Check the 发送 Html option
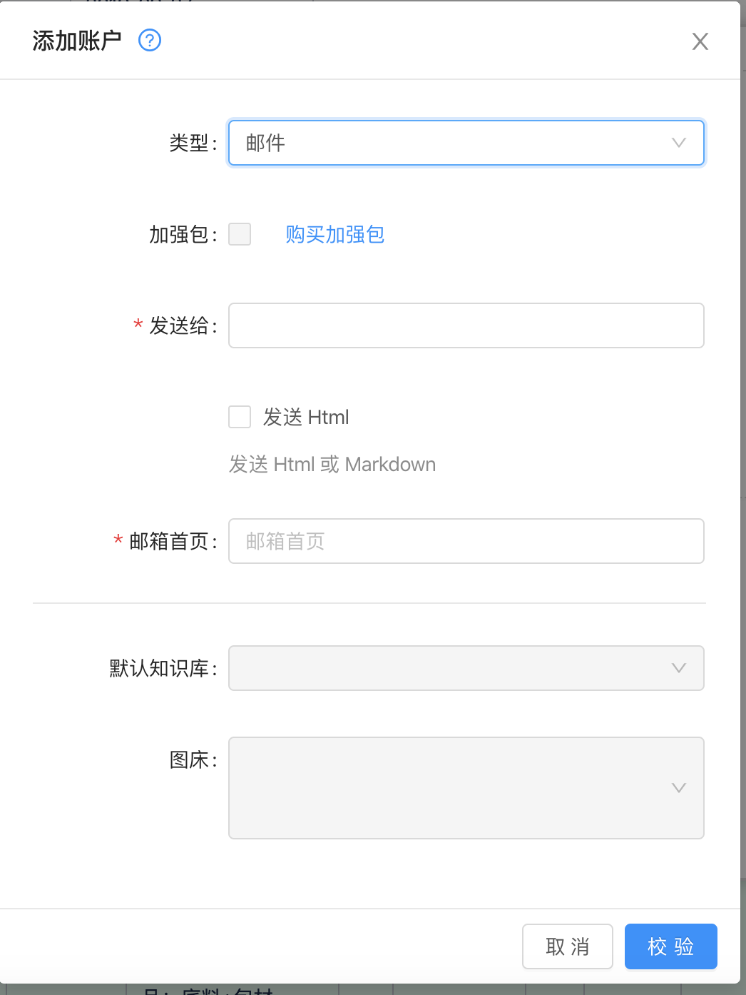Screen dimensions: 746x995 [x=240, y=417]
